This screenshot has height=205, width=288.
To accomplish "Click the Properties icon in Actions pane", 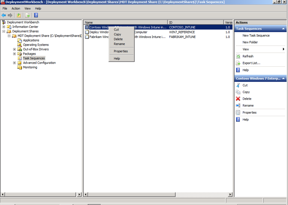I will (238, 113).
